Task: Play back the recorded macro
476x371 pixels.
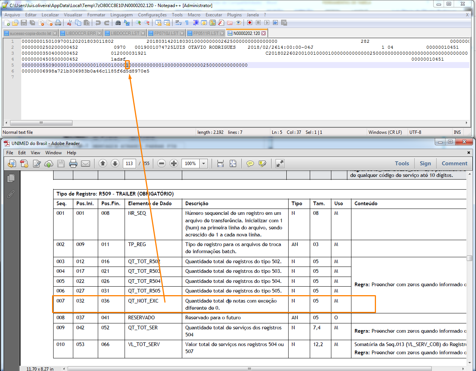Action: click(x=267, y=23)
